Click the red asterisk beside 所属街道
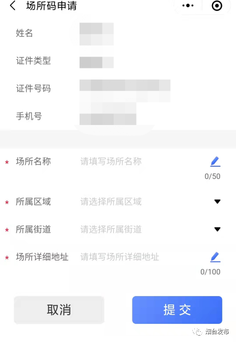Image resolution: width=236 pixels, height=342 pixels. pyautogui.click(x=7, y=230)
